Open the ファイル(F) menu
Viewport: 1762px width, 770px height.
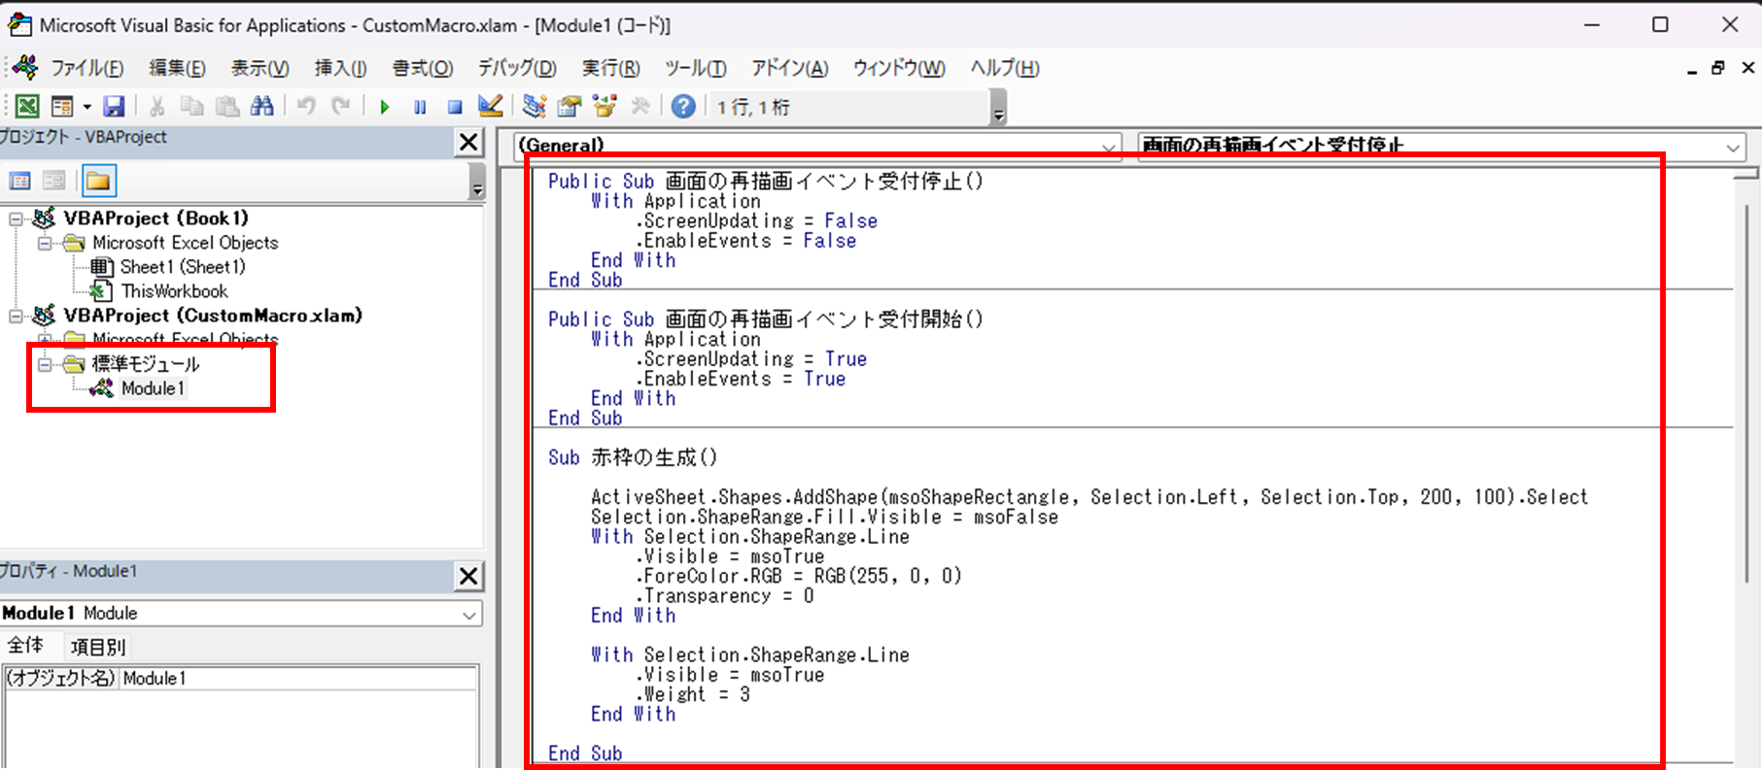click(x=86, y=68)
